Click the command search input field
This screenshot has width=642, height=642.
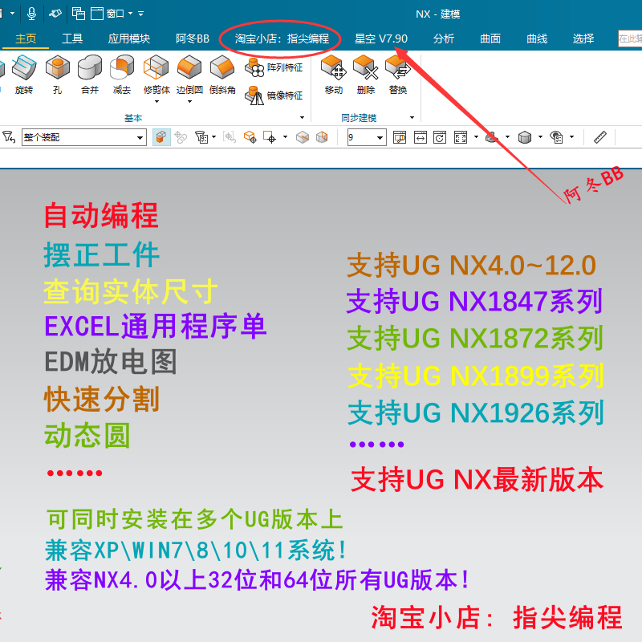[630, 39]
